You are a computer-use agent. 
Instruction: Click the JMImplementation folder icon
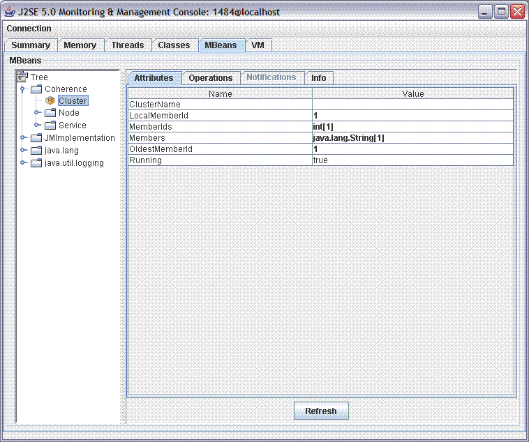pos(36,138)
